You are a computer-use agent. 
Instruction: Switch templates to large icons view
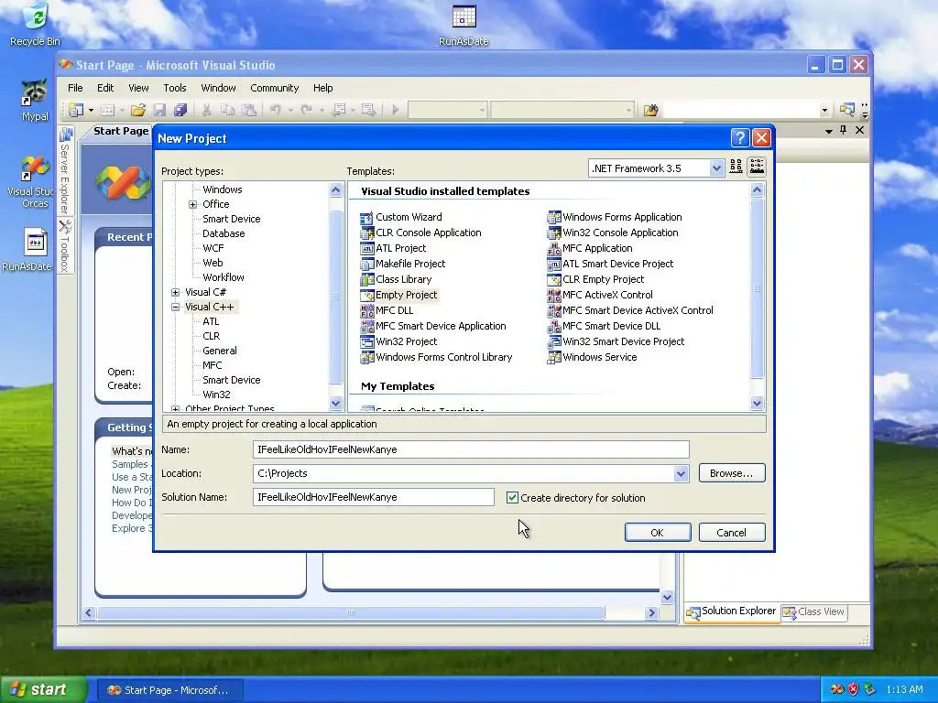point(736,167)
